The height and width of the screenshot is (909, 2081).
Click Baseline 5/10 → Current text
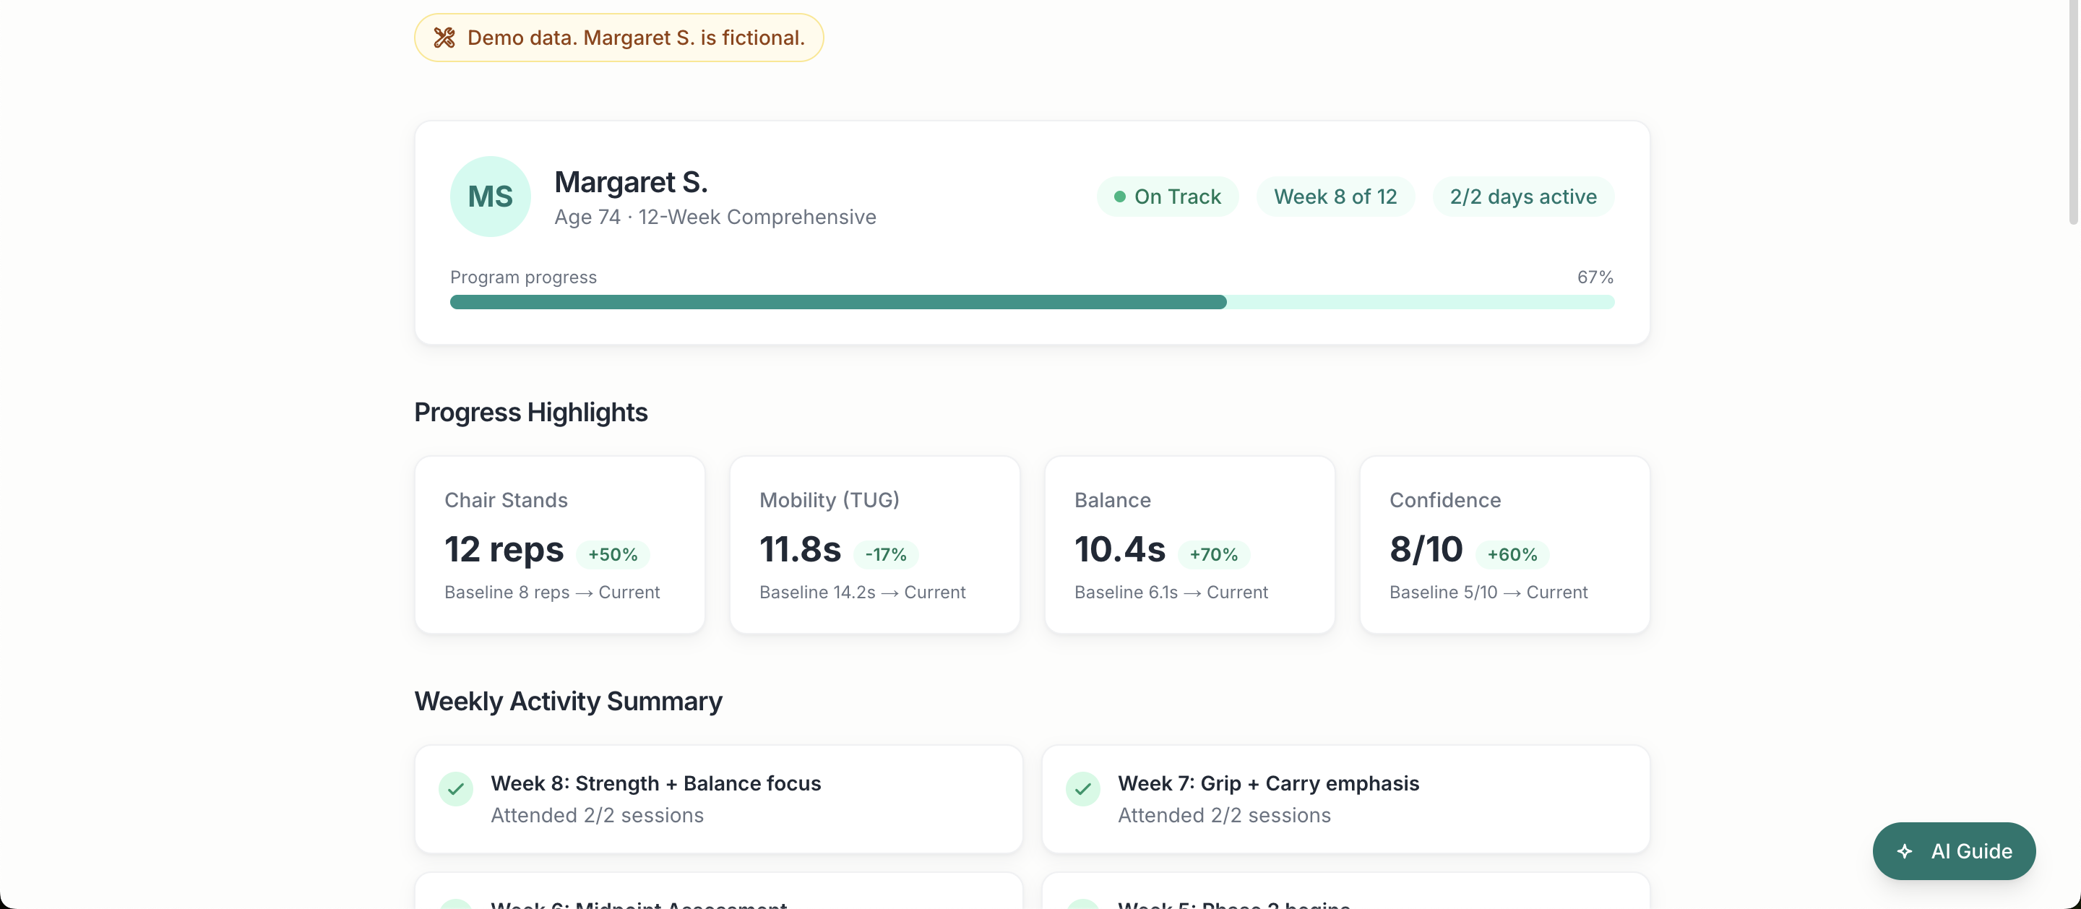pos(1488,593)
